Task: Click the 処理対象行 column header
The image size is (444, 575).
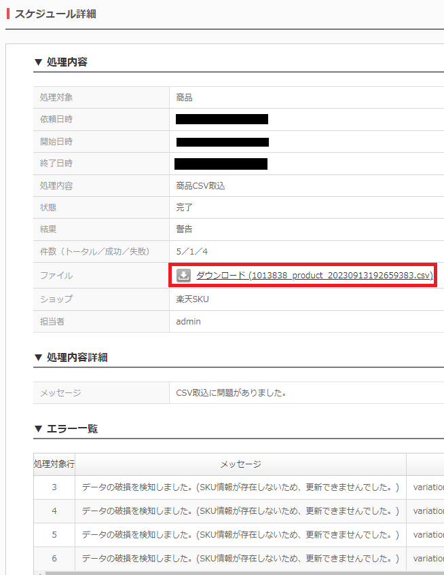Action: coord(54,464)
